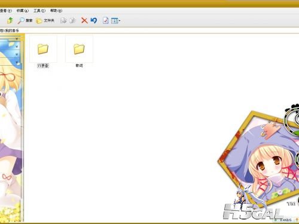
Task: Click the 歌词 folder name label
Action: pyautogui.click(x=79, y=66)
